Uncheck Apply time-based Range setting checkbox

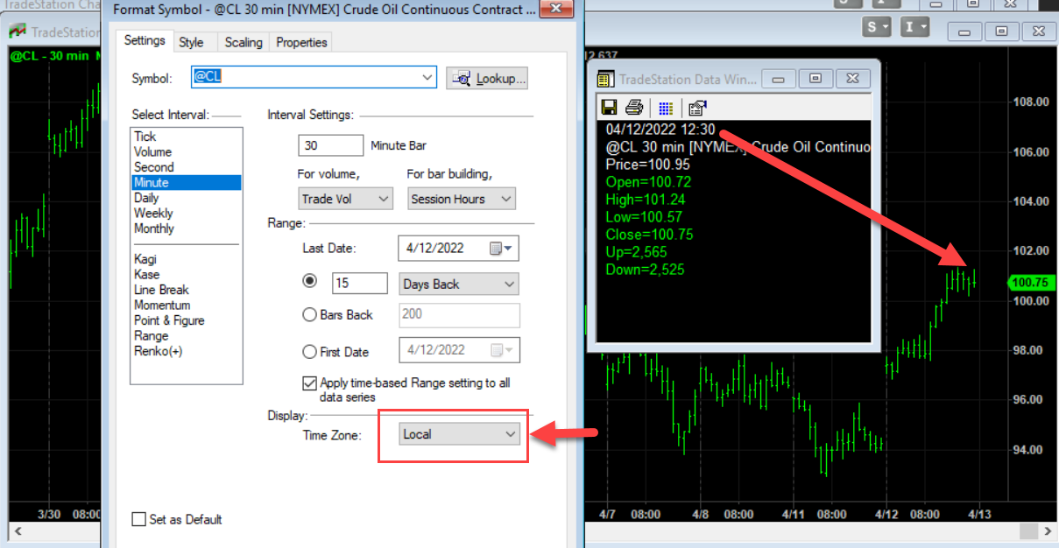click(x=309, y=383)
